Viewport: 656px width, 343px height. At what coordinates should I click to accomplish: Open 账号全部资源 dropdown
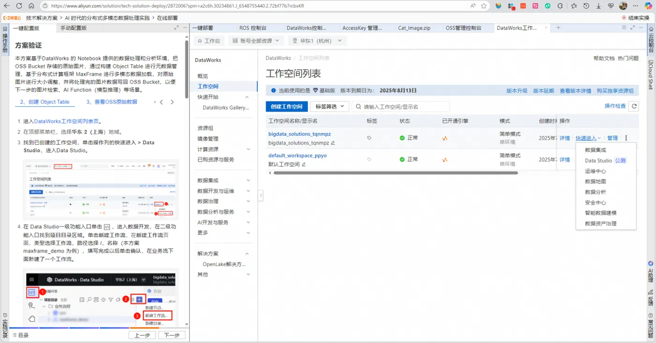(x=256, y=41)
